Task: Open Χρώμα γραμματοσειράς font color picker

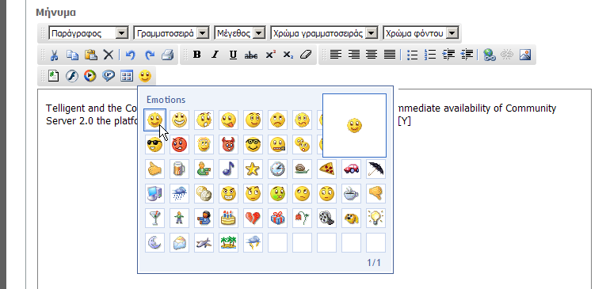Action: tap(324, 33)
